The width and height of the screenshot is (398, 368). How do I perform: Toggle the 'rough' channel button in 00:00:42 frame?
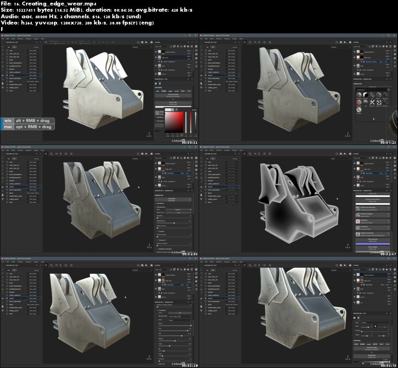(170, 91)
